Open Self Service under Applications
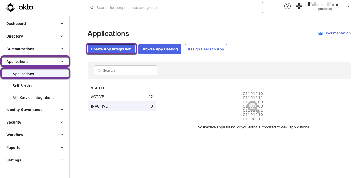The height and width of the screenshot is (178, 354). [x=23, y=86]
